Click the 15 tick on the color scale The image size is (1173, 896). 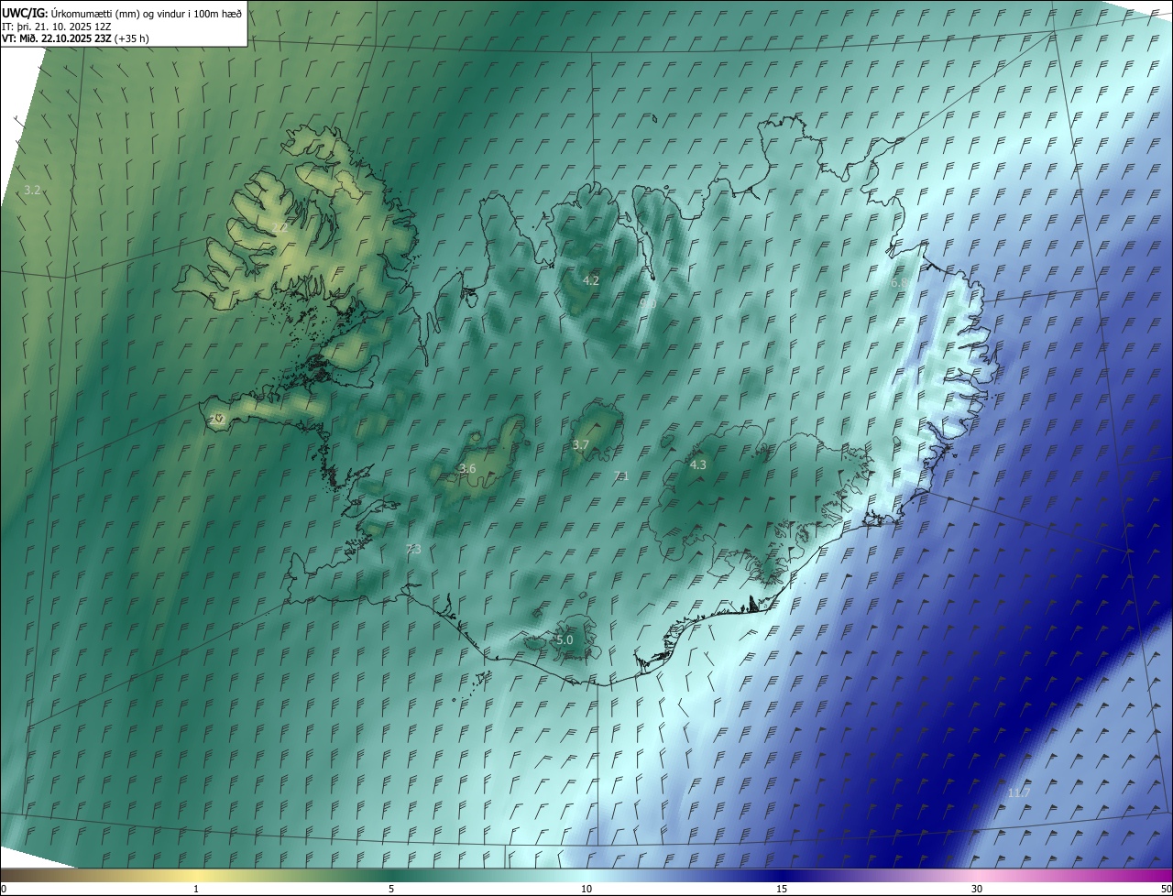point(782,889)
